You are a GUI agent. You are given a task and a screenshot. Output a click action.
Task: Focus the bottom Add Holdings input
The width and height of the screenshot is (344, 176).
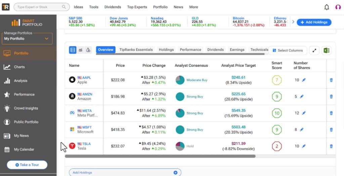click(x=125, y=173)
